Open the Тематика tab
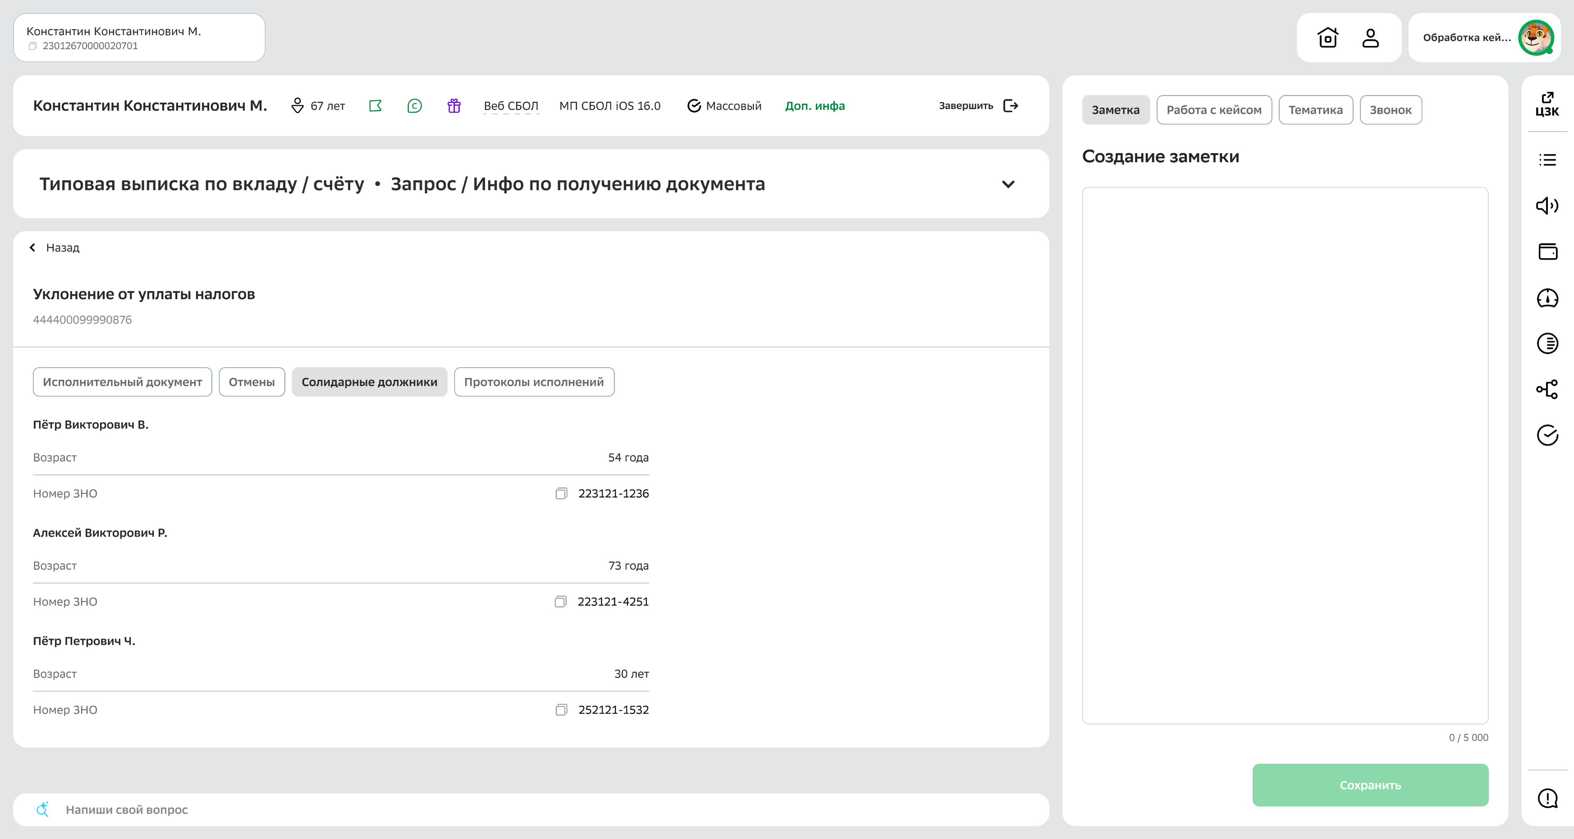Image resolution: width=1574 pixels, height=839 pixels. [x=1315, y=109]
